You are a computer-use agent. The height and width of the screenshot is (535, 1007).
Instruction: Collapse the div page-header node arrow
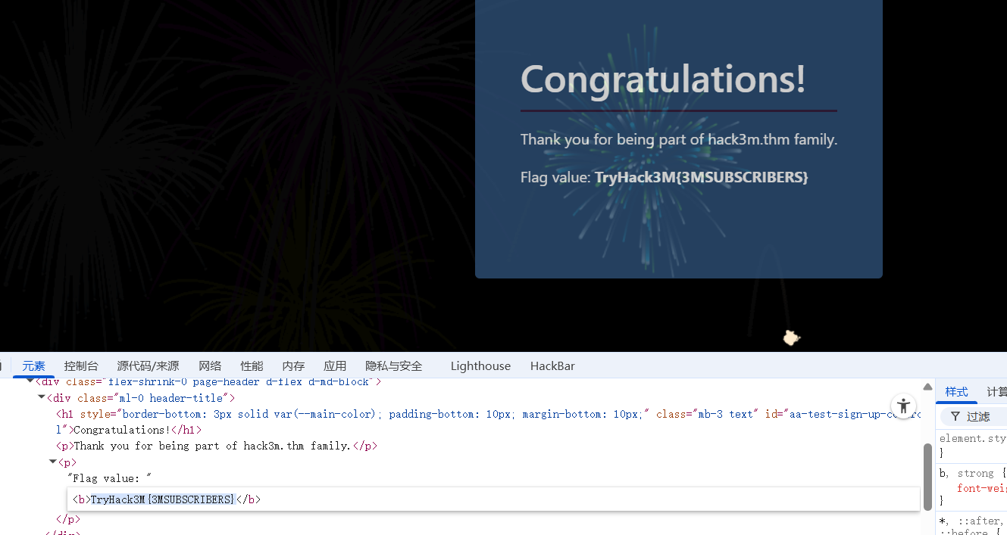click(x=30, y=381)
